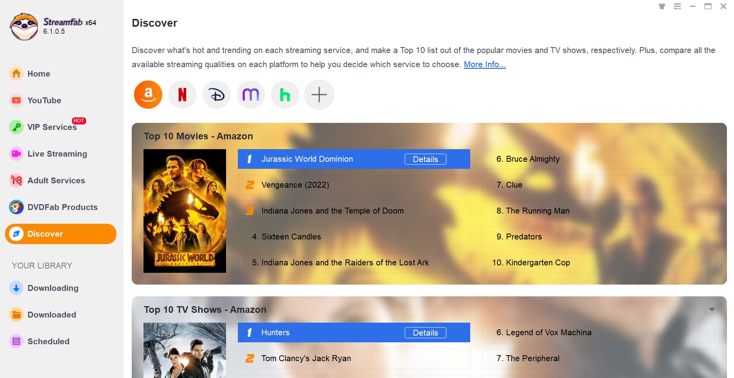Select the Hulu service icon
Viewport: 734px width, 378px height.
pyautogui.click(x=285, y=95)
